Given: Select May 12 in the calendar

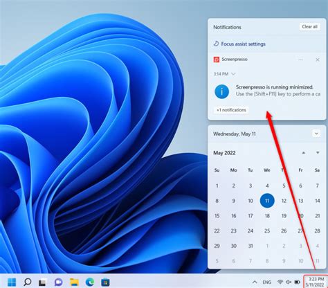Looking at the screenshot, I should click(284, 201).
